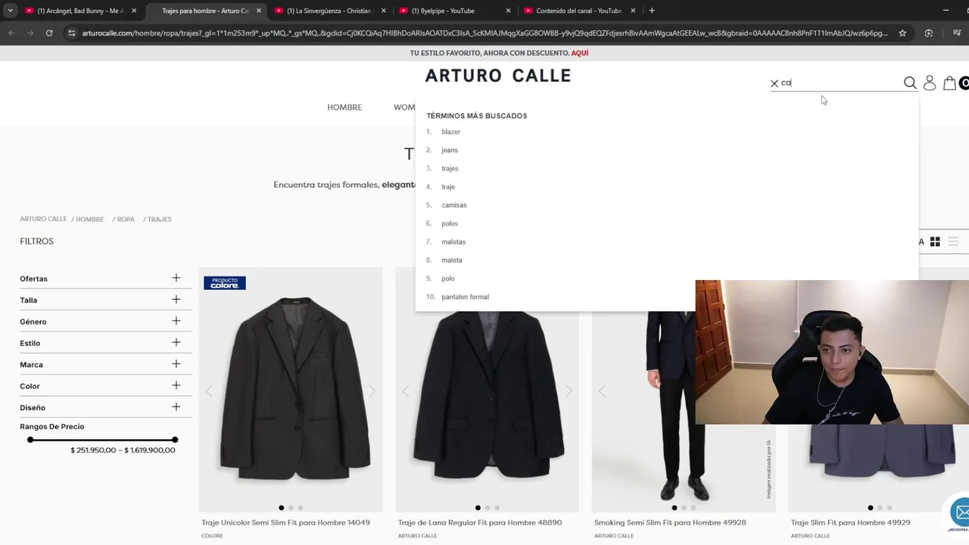Open Traje Unicolor Semi Slim Fit 14049 image

coord(291,390)
